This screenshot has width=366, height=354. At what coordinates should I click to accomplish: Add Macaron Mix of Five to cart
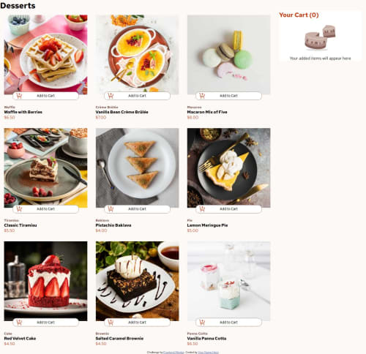point(228,96)
